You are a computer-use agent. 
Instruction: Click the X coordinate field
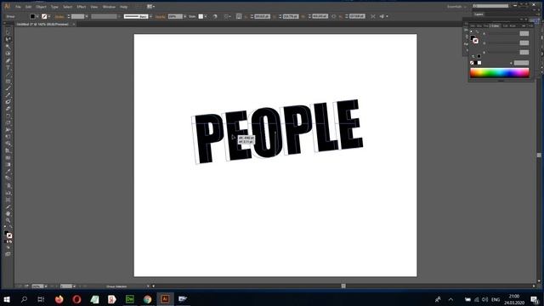click(x=263, y=16)
